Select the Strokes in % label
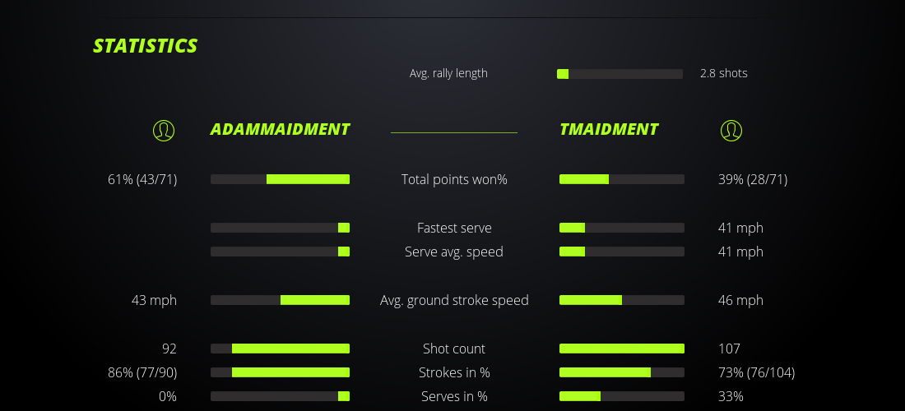 [454, 372]
